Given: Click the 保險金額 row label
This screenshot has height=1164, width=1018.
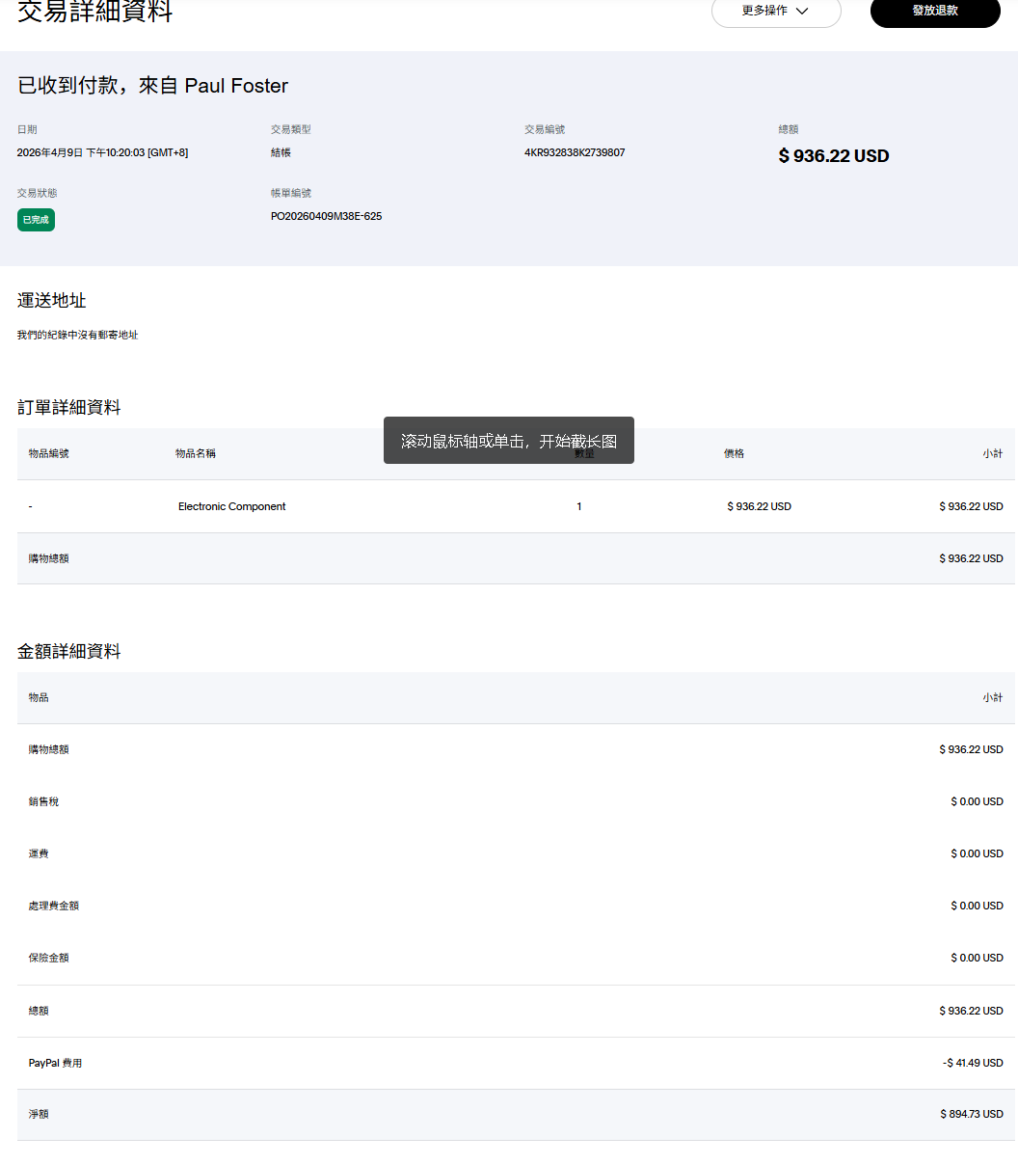Looking at the screenshot, I should 48,958.
